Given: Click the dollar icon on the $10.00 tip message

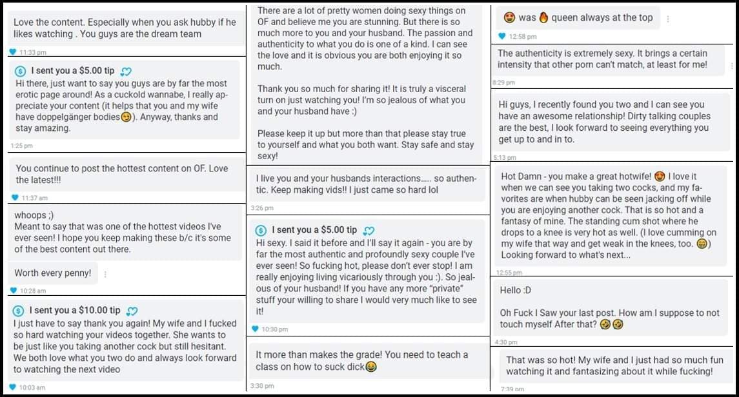Looking at the screenshot, I should 18,311.
